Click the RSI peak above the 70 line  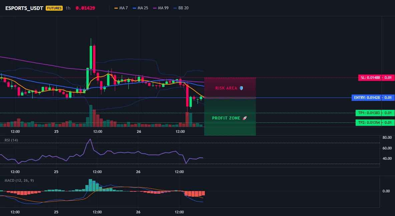[90, 139]
